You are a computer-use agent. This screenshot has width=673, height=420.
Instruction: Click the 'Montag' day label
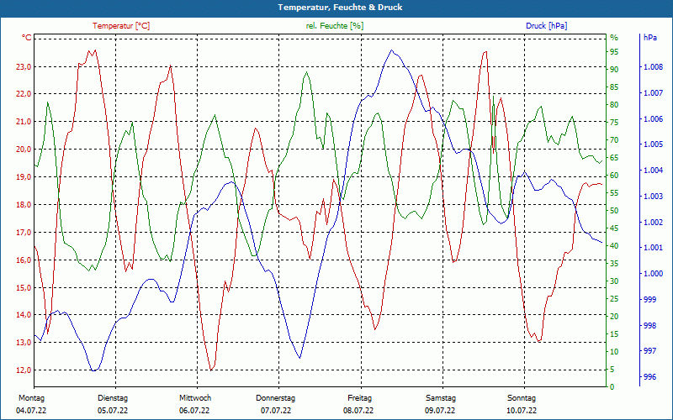31,398
